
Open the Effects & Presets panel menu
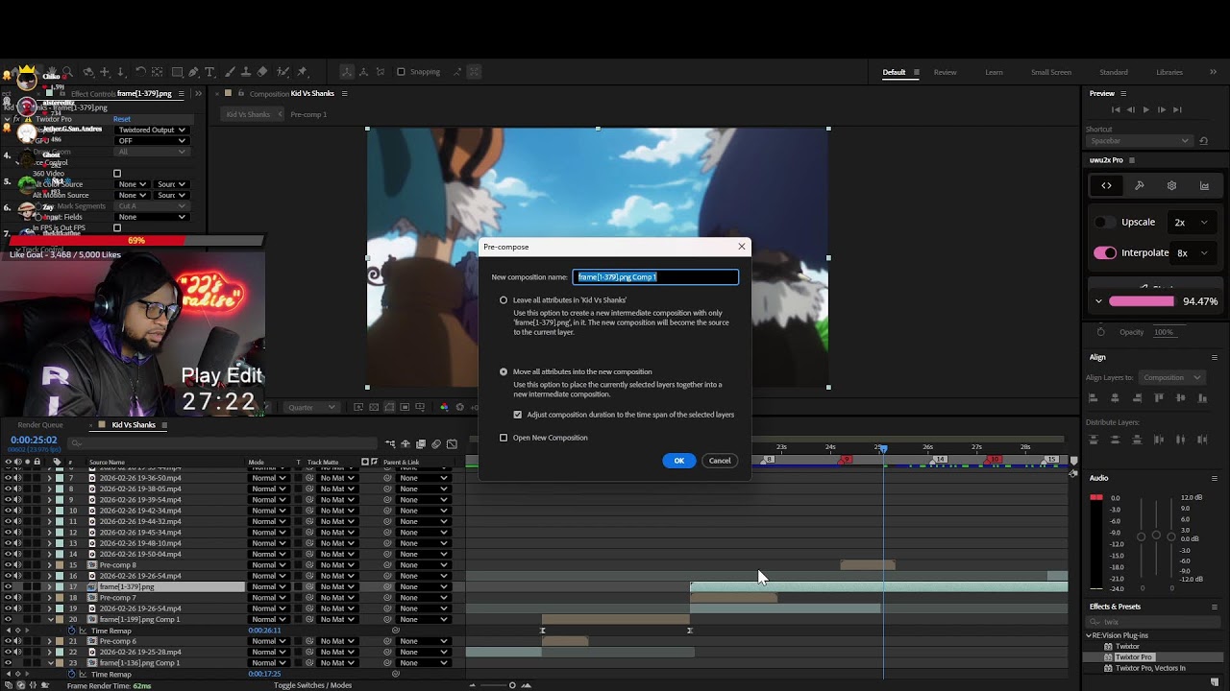click(x=1215, y=607)
